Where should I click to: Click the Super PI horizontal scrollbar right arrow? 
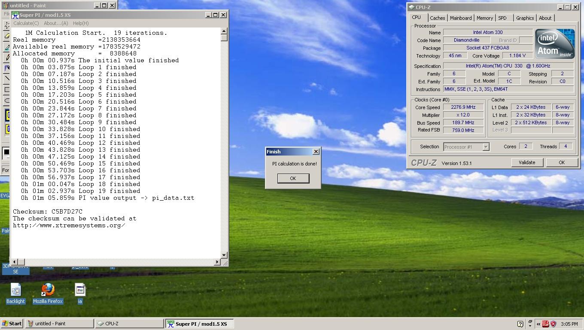coord(217,262)
